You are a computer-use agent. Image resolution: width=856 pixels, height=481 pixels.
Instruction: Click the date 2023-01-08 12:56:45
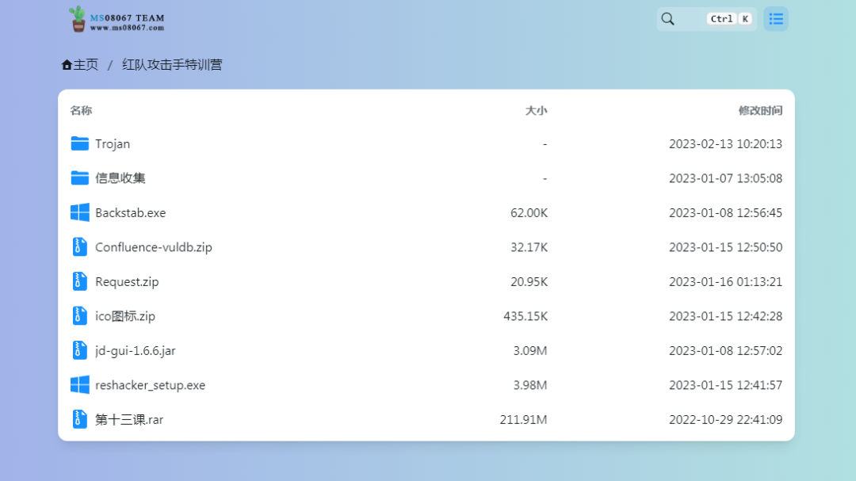(725, 213)
